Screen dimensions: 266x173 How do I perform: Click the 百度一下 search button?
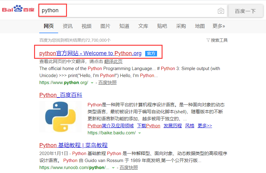245,11
